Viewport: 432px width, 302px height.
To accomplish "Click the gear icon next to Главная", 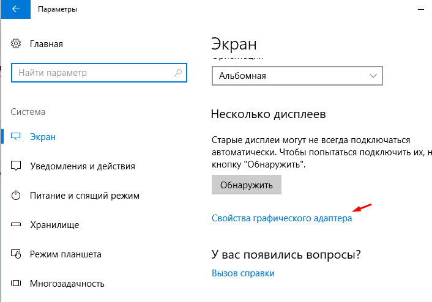I will click(16, 43).
